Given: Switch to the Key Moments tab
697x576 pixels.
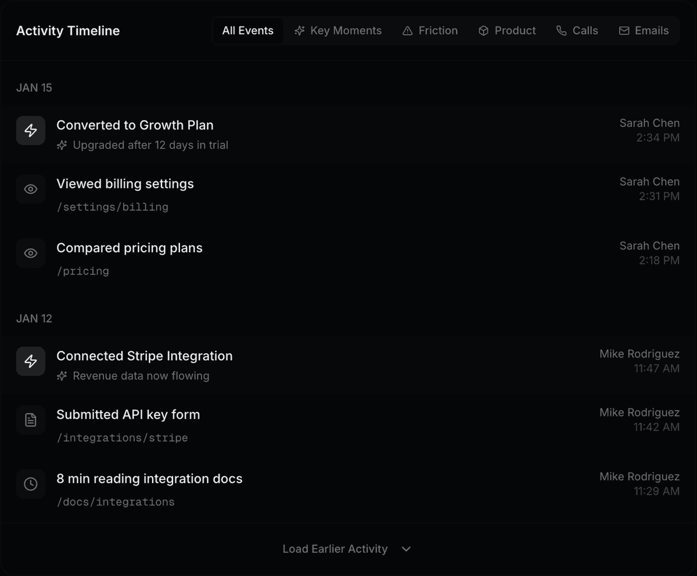Looking at the screenshot, I should [338, 30].
